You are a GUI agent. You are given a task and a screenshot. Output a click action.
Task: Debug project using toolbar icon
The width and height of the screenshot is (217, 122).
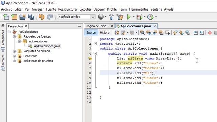click(x=139, y=17)
